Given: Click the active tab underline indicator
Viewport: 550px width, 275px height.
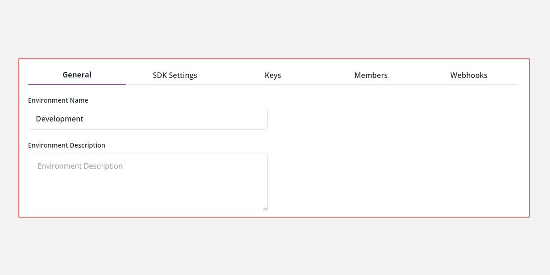Looking at the screenshot, I should click(77, 84).
